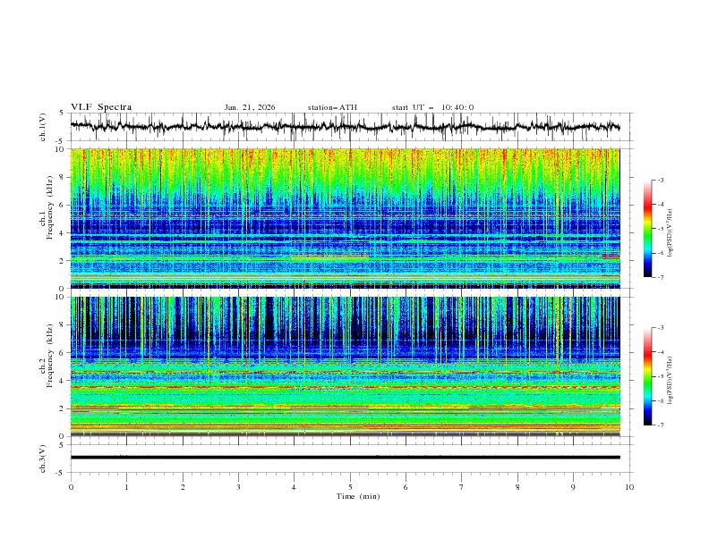Click time axis tick label "5"

[350, 487]
